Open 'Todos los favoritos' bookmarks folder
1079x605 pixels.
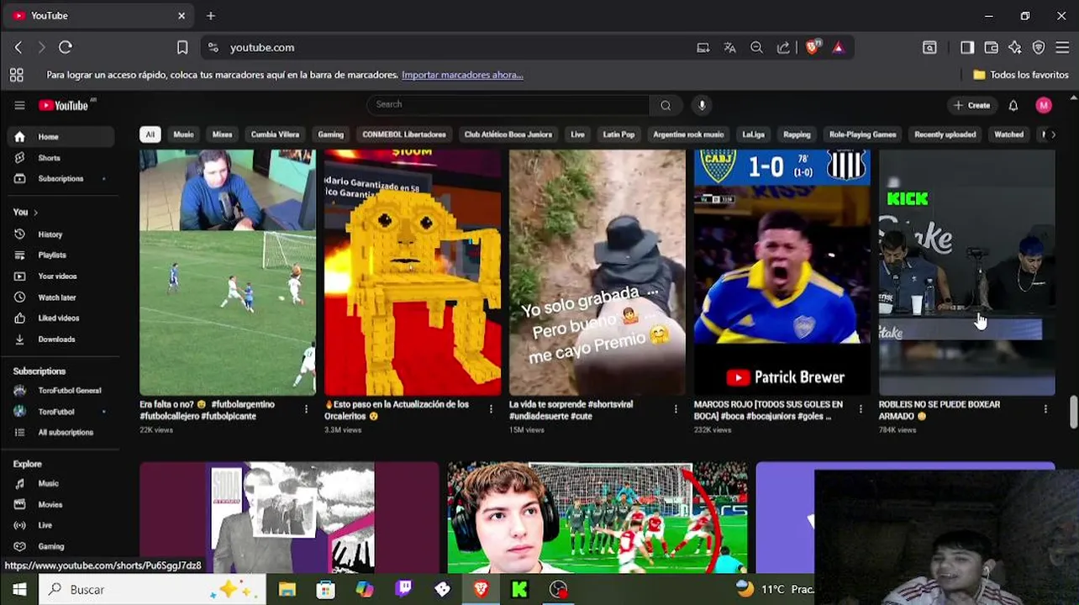(x=1020, y=75)
